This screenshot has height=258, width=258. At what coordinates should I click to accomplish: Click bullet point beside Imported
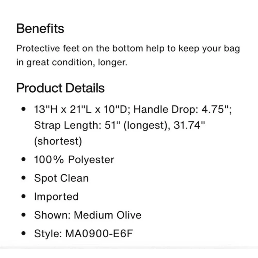pos(24,197)
